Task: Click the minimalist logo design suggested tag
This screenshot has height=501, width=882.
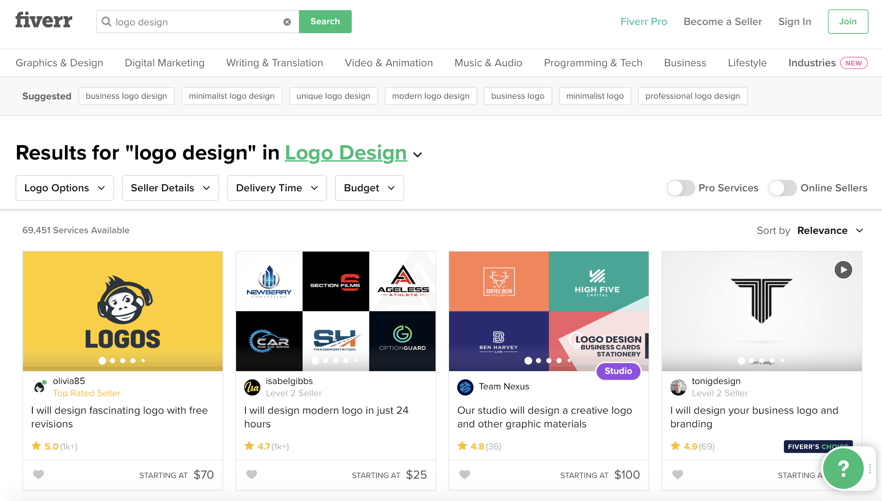Action: click(231, 96)
